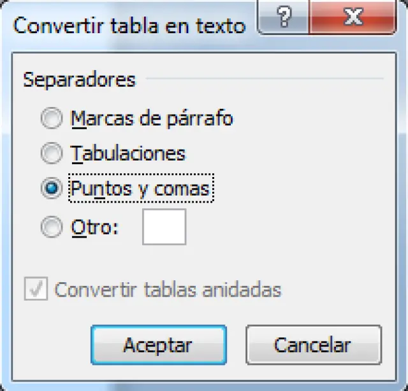This screenshot has width=408, height=391.
Task: Select the Tabulaciones radio button
Action: click(x=51, y=153)
